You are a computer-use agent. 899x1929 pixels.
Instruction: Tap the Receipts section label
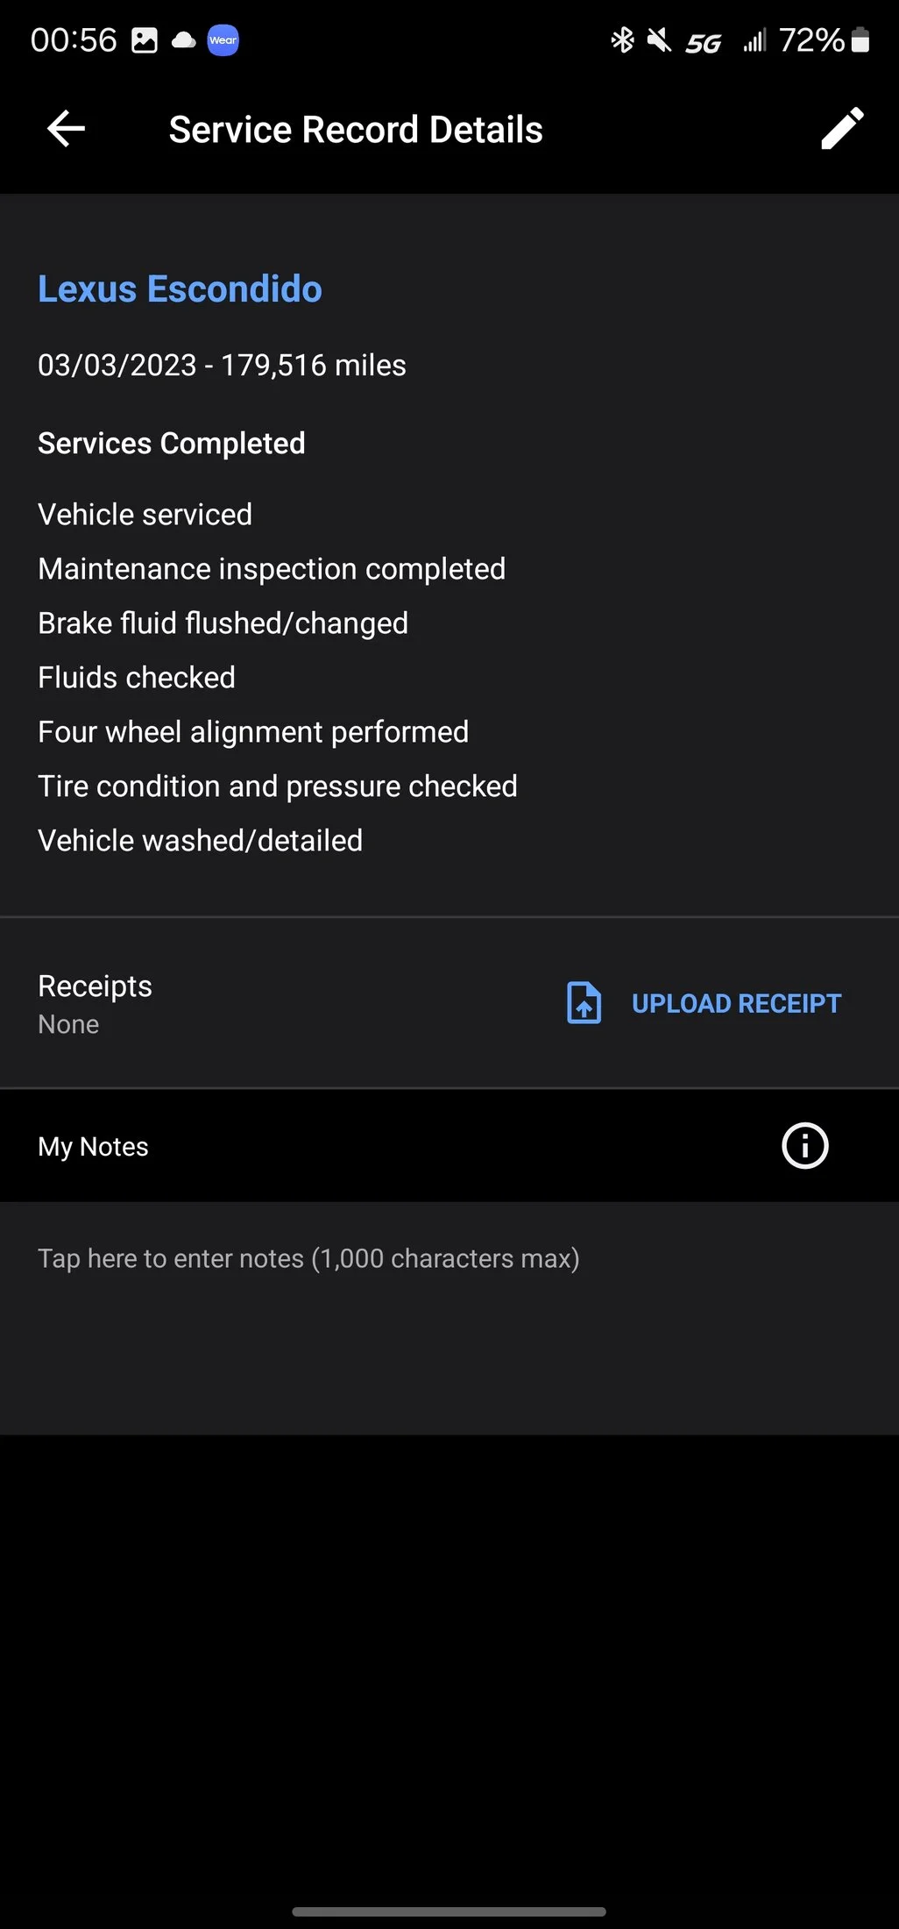coord(95,986)
